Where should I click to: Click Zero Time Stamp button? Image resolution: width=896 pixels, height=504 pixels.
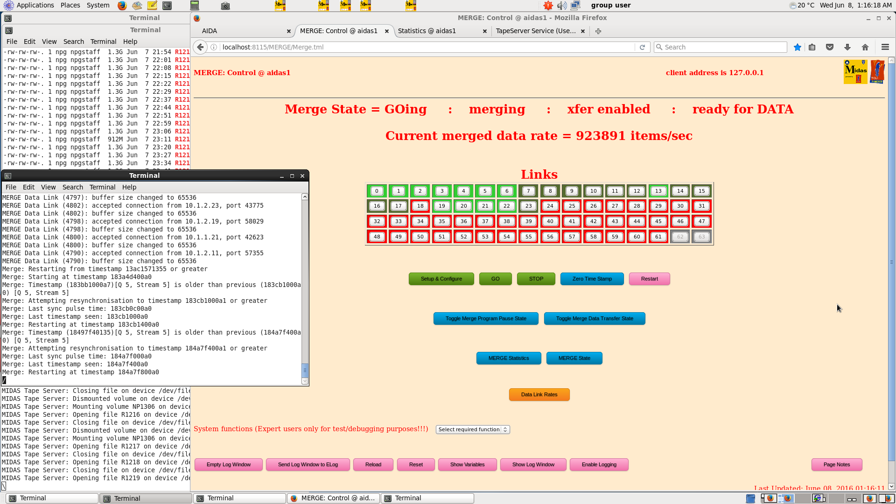[x=592, y=279]
